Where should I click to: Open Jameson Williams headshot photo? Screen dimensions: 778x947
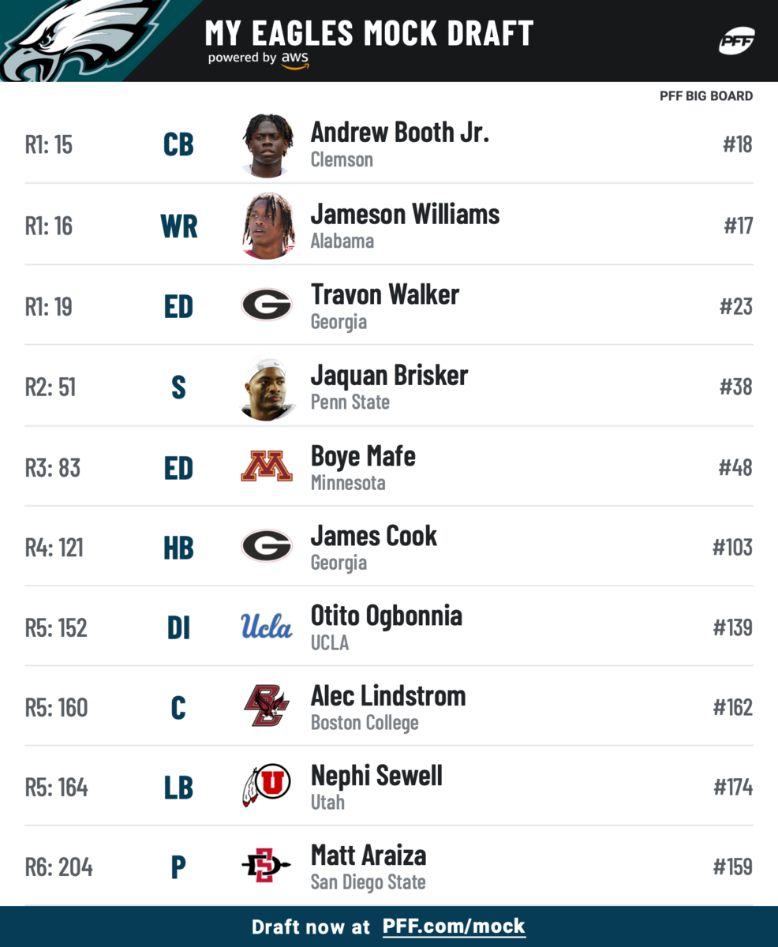(267, 226)
